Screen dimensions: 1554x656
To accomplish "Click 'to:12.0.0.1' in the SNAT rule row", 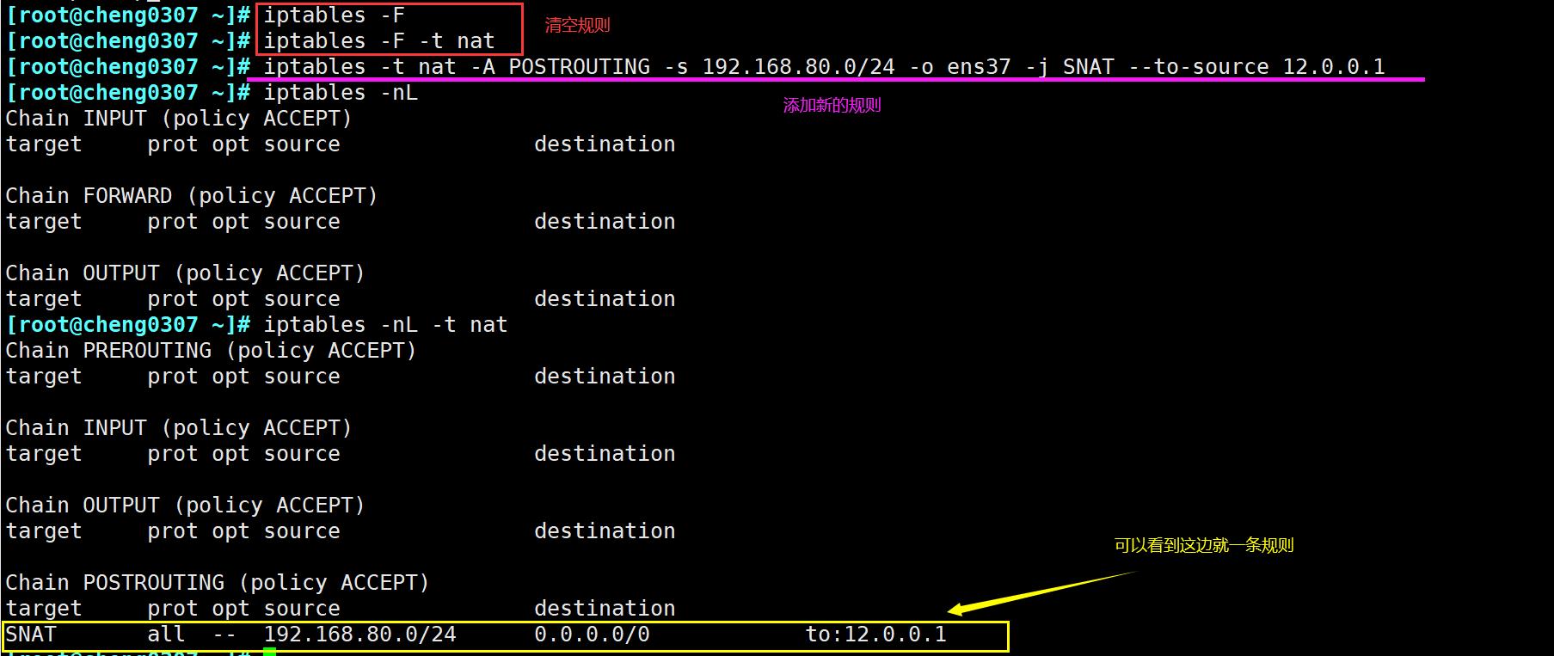I will (x=875, y=635).
